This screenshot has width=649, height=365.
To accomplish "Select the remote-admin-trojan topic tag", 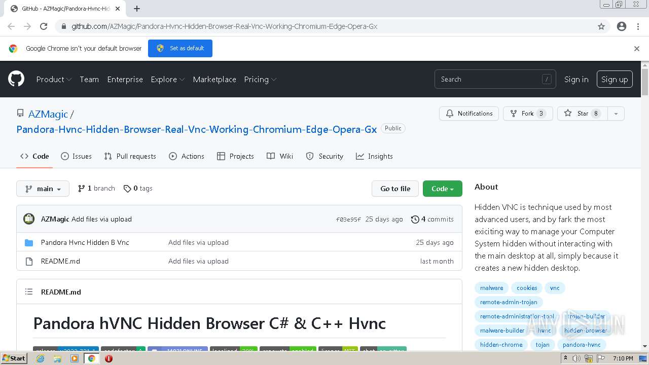I will (x=509, y=302).
